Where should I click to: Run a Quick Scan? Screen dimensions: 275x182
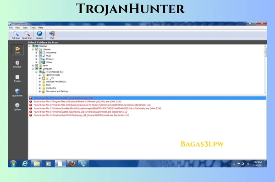pos(27,35)
